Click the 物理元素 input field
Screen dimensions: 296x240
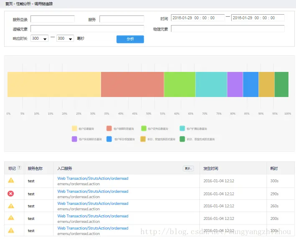point(228,29)
